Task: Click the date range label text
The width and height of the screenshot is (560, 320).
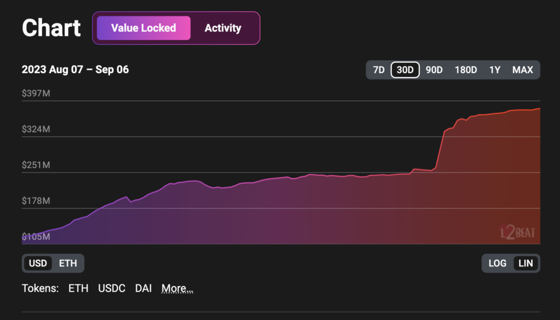Action: (x=75, y=70)
